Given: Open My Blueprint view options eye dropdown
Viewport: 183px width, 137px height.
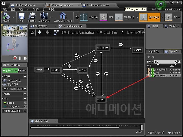Looking at the screenshot, I should click(23, 70).
